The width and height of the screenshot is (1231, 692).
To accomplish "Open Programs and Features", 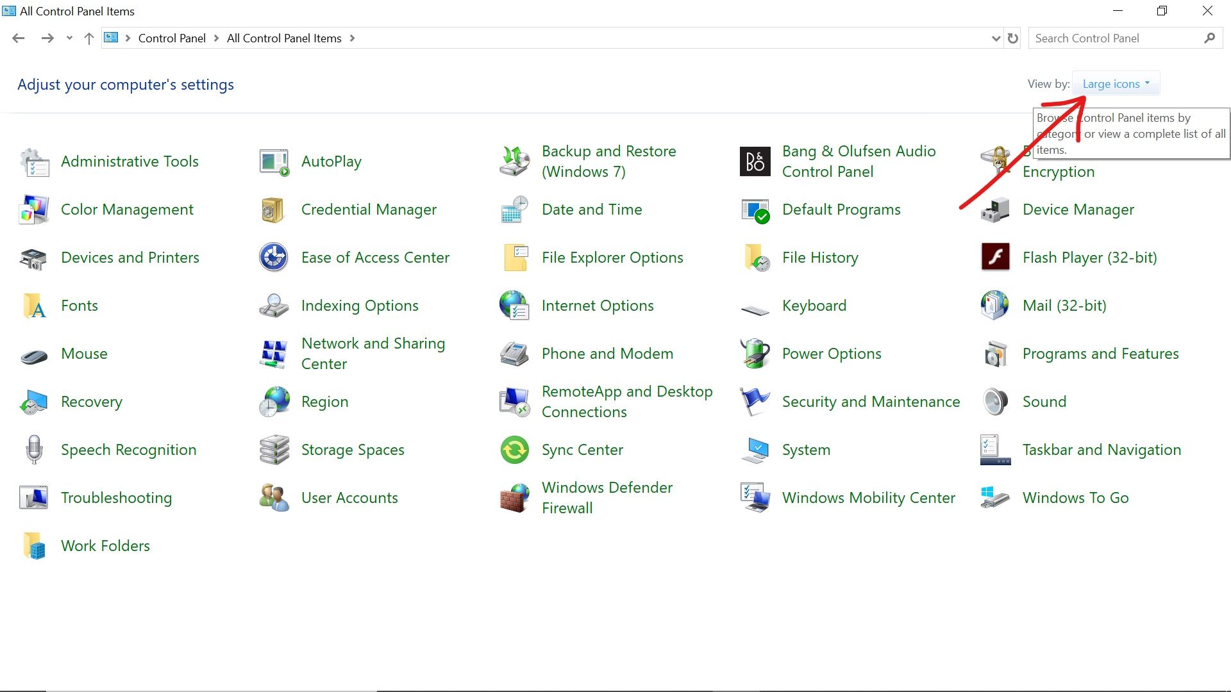I will [1100, 354].
